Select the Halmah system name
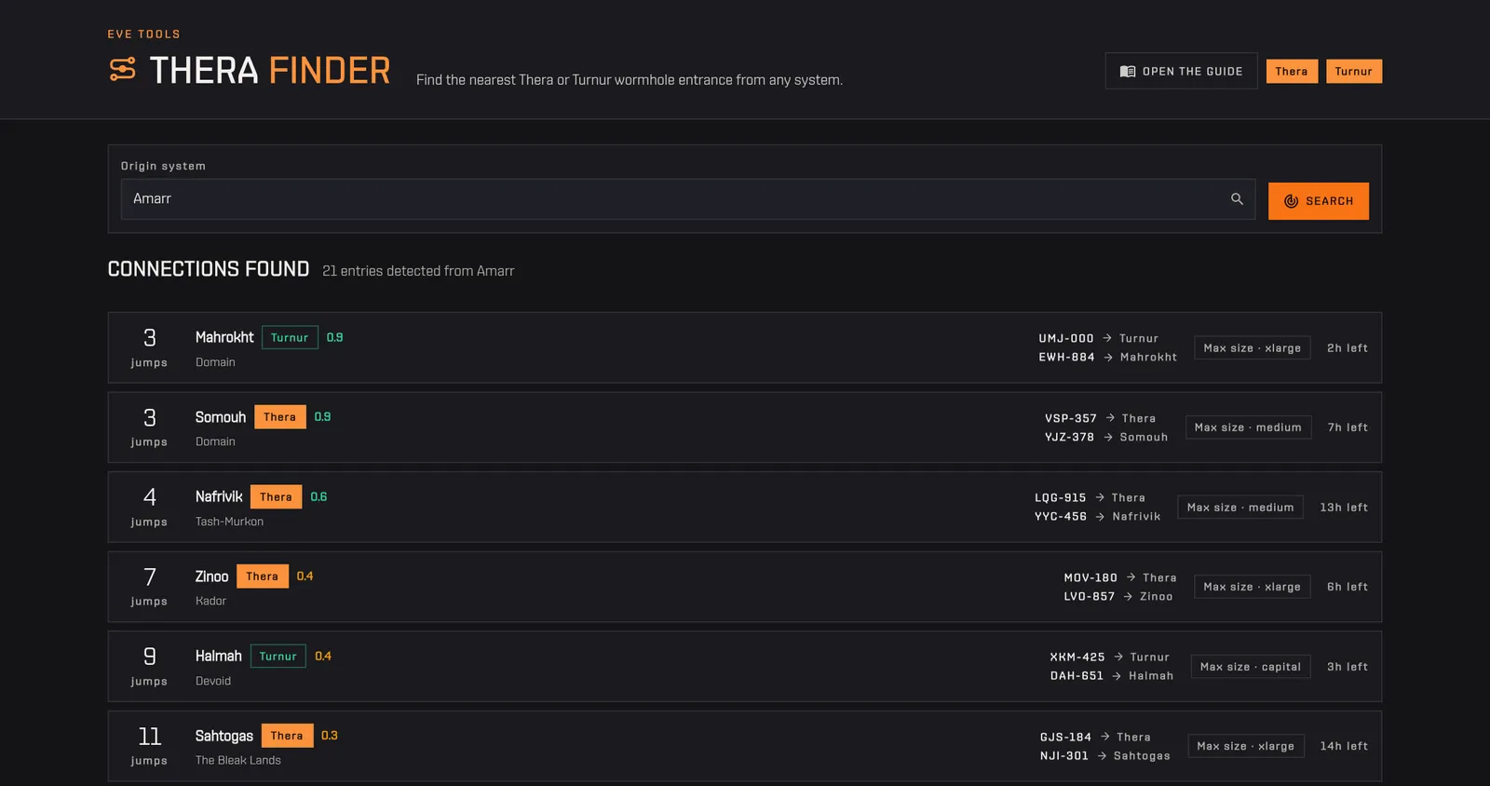This screenshot has width=1490, height=786. point(219,656)
